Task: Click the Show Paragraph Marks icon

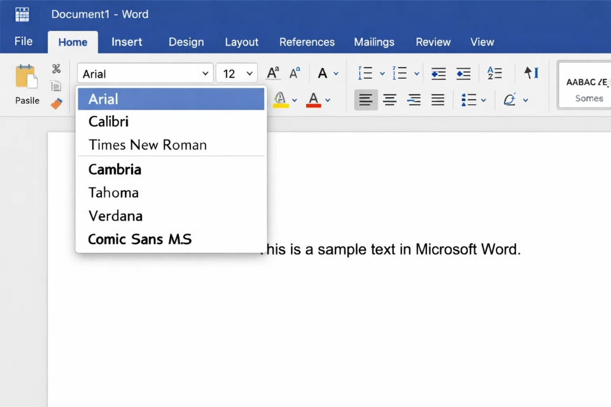Action: 531,72
